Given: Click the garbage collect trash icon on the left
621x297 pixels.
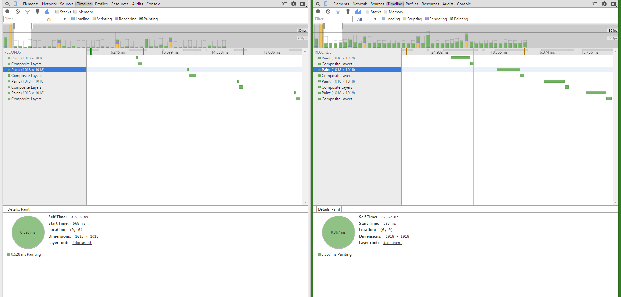Looking at the screenshot, I should 38,11.
